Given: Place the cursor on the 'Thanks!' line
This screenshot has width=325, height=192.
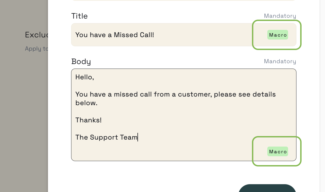Looking at the screenshot, I should [x=88, y=120].
